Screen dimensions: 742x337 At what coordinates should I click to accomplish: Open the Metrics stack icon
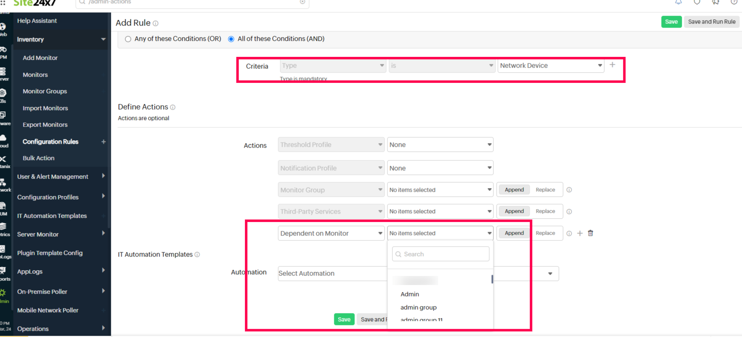tap(3, 226)
